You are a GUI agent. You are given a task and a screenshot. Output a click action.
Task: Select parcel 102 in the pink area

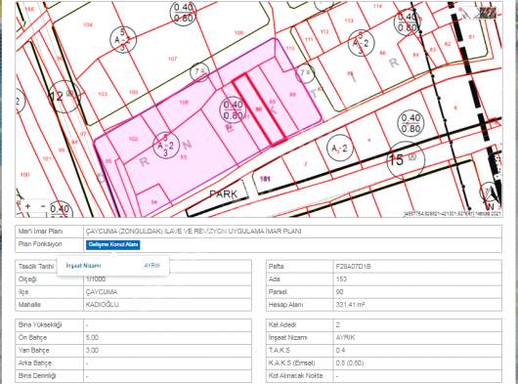tap(133, 139)
